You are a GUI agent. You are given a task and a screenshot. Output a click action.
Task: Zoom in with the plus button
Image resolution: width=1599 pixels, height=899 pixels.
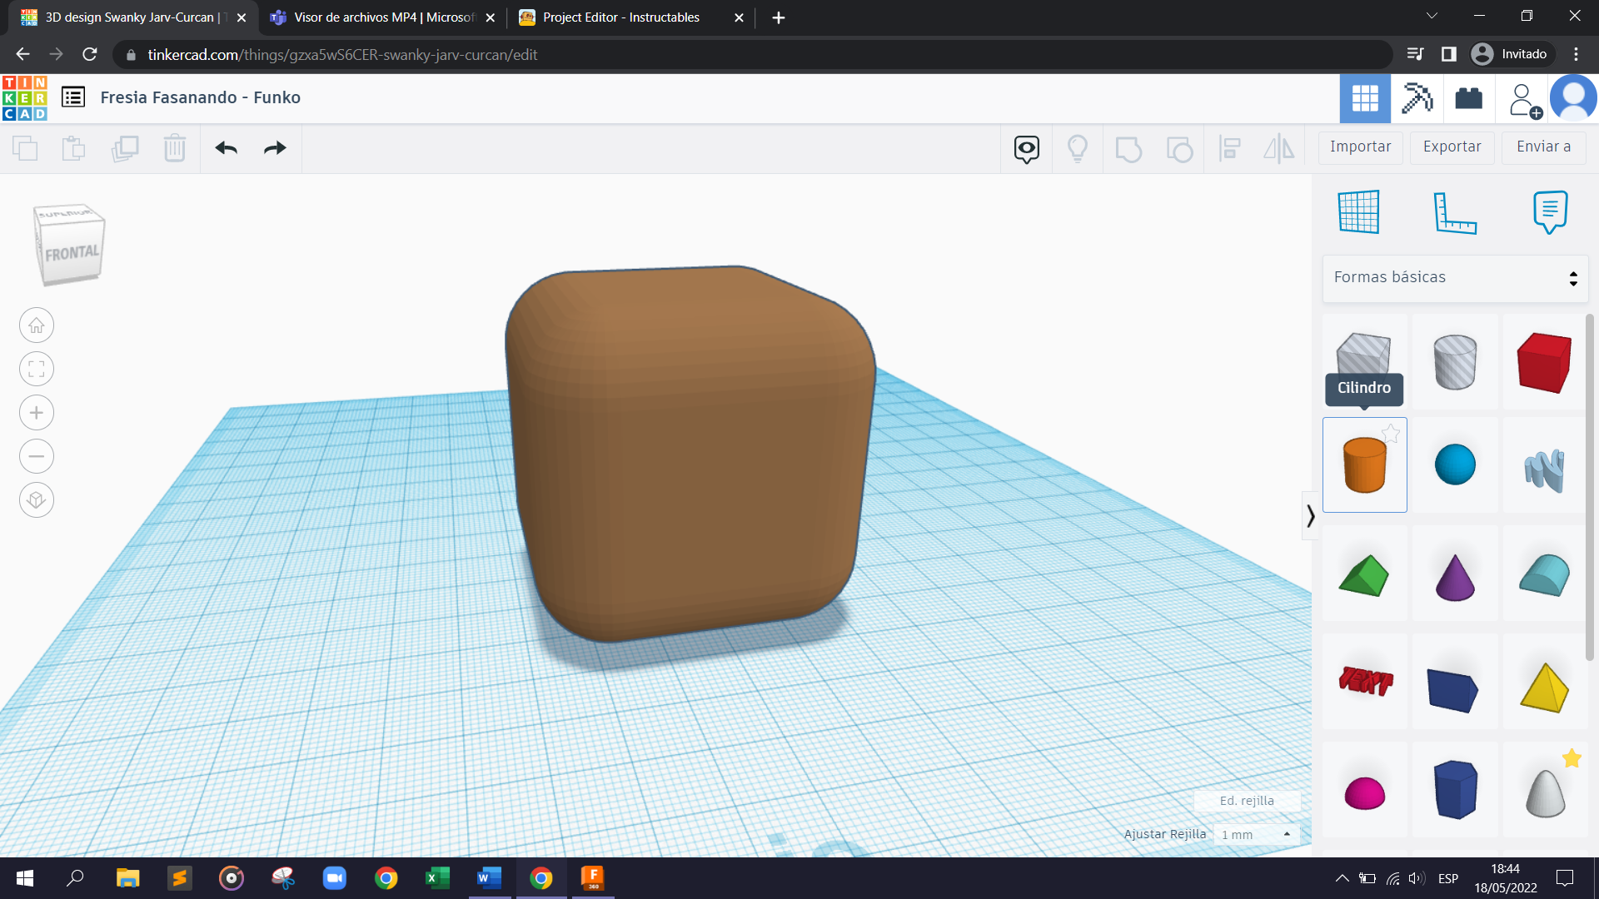click(x=37, y=413)
